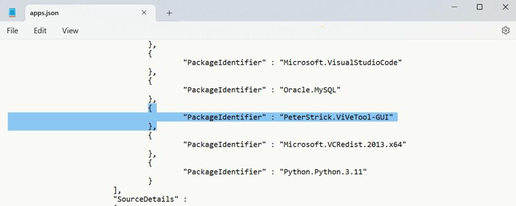Click the highlighted "PeterStrick.ViVeTool-GUI" value
The height and width of the screenshot is (206, 516).
point(338,117)
